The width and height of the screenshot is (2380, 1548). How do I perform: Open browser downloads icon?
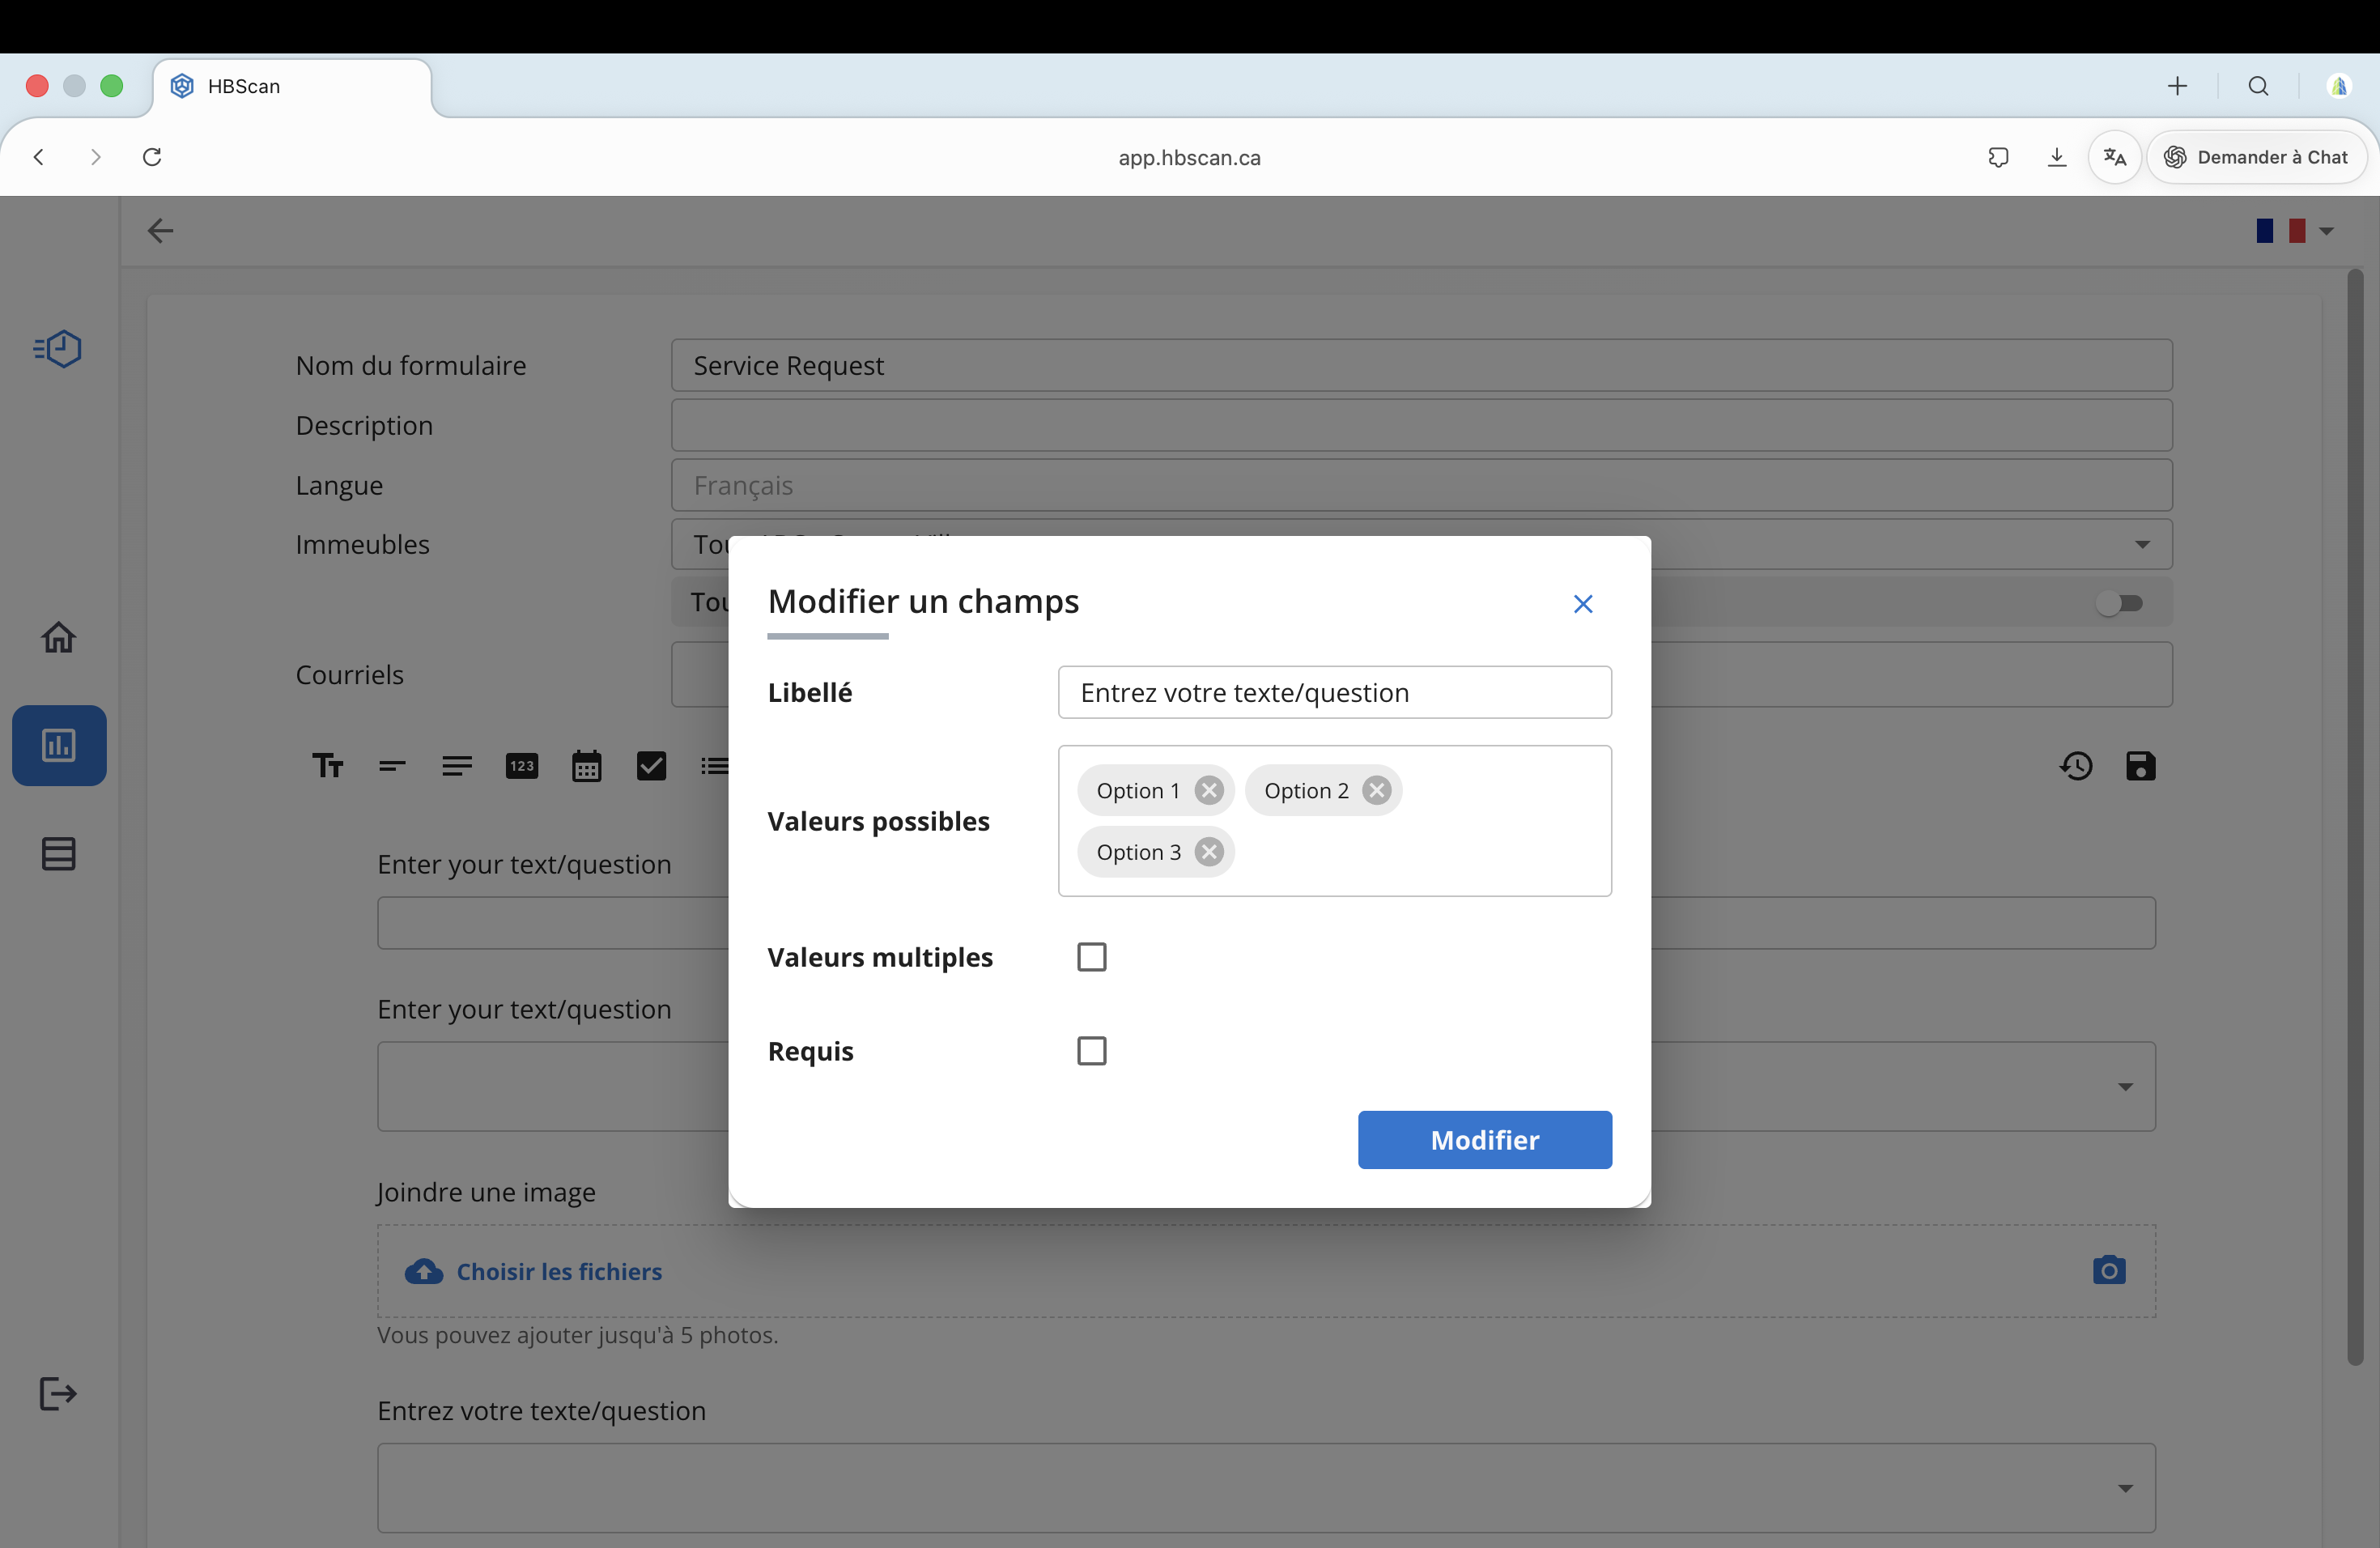[x=2056, y=157]
